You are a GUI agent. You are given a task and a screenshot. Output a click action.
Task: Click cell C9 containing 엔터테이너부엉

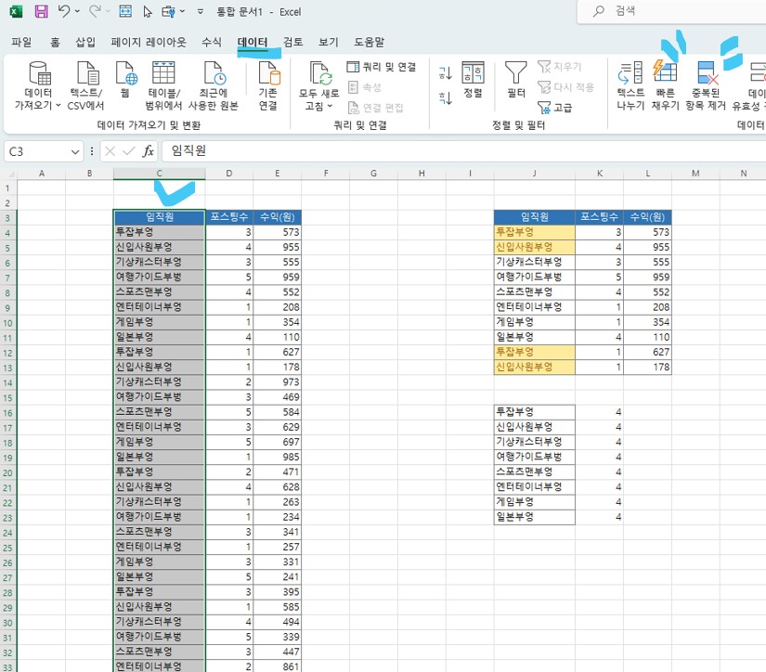160,307
